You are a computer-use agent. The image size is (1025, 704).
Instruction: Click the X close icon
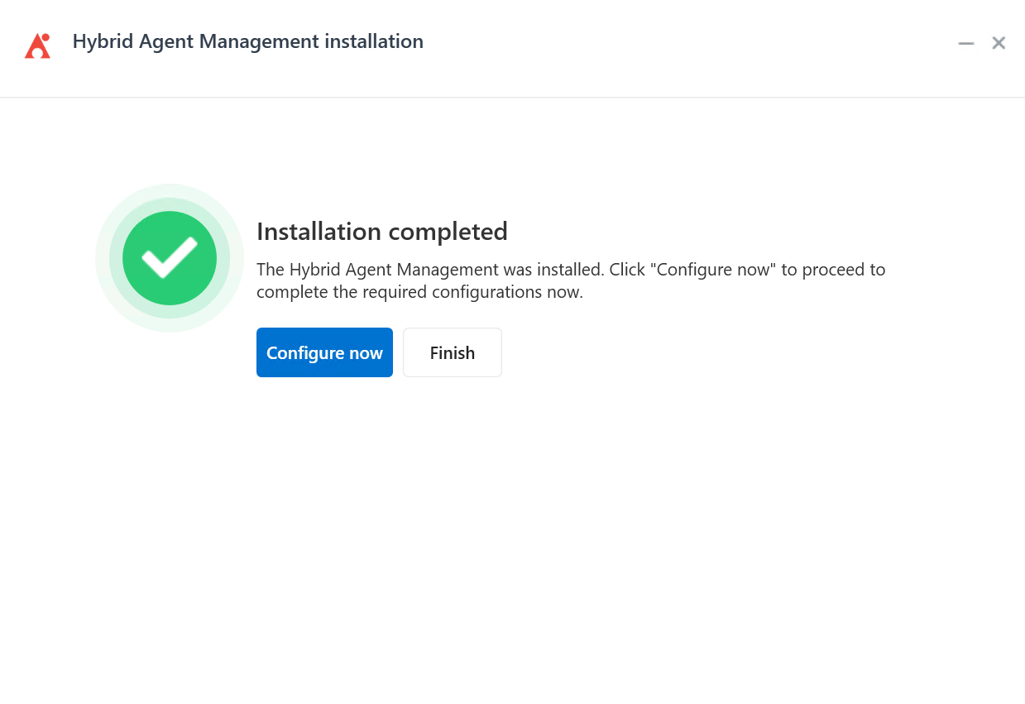[999, 43]
